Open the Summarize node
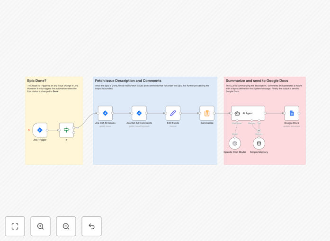 [207, 113]
